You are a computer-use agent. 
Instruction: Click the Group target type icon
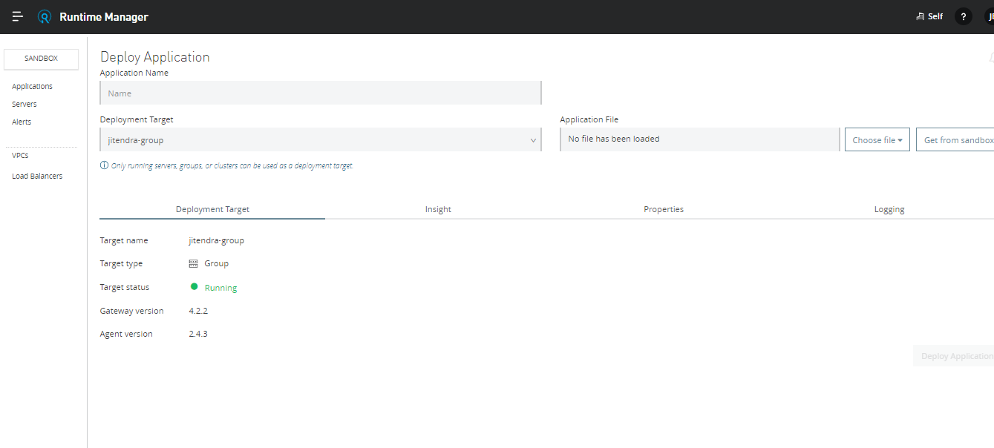(x=194, y=263)
